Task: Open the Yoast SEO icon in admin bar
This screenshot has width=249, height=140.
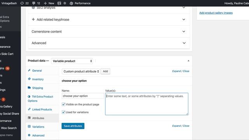Action: click(x=59, y=3)
